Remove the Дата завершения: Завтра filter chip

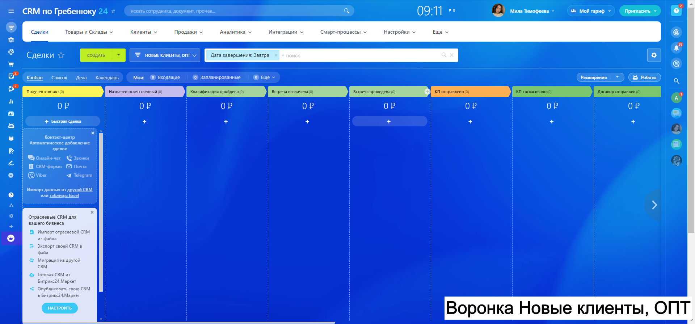[x=276, y=55]
